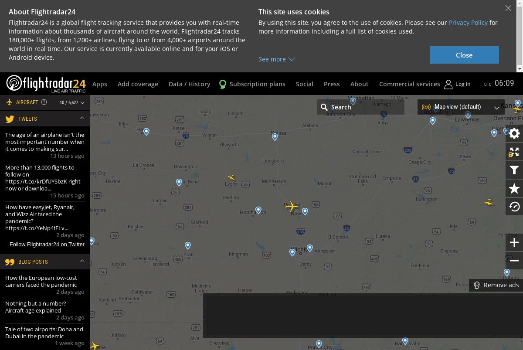Click the Flightradar24 logo
The image size is (523, 350).
click(46, 84)
